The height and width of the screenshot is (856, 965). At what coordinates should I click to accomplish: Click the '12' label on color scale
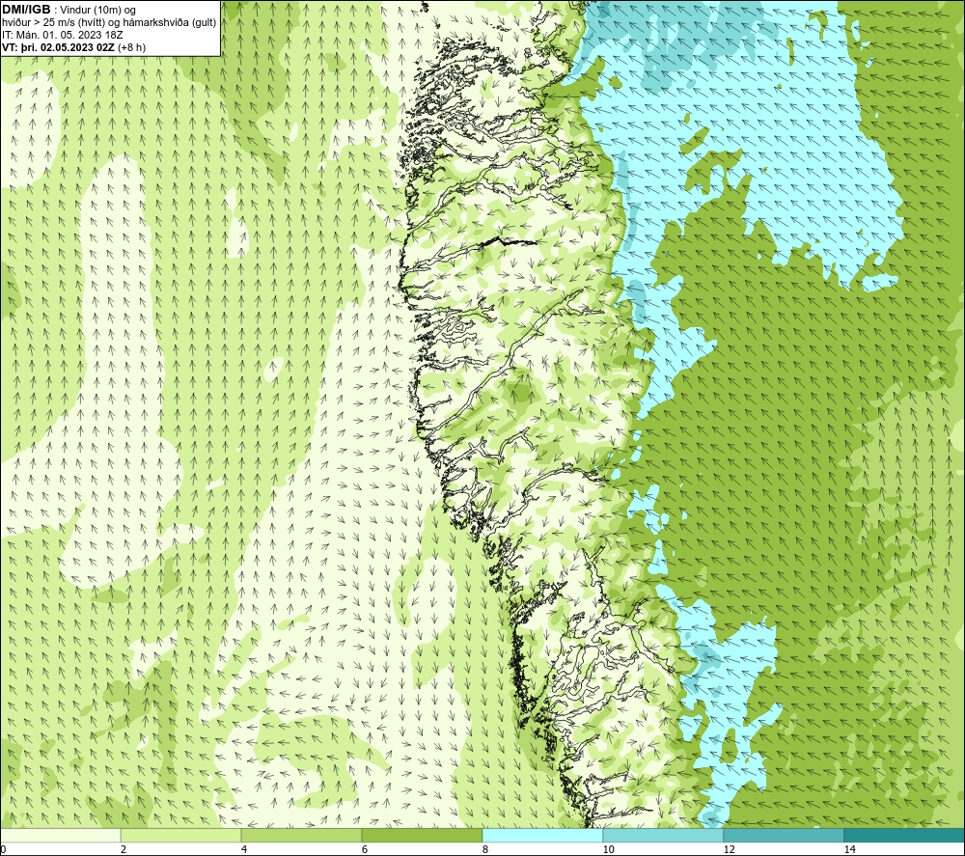tap(729, 849)
